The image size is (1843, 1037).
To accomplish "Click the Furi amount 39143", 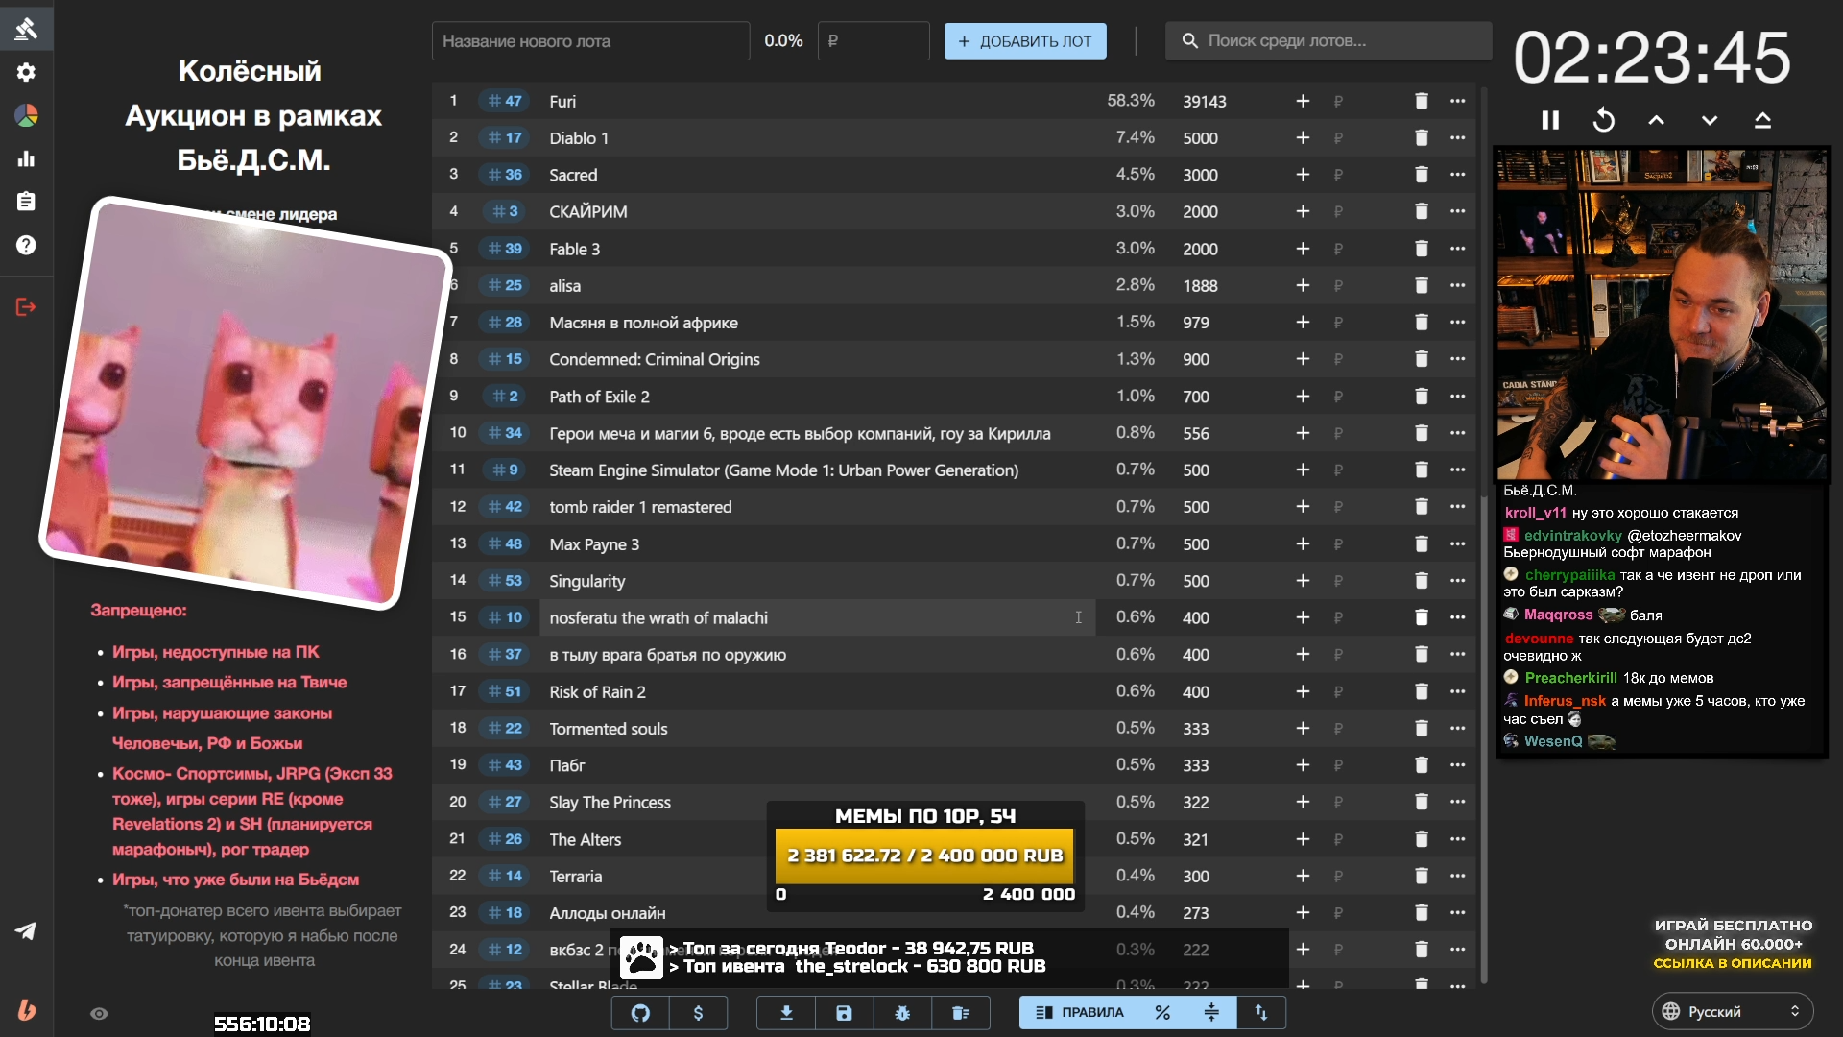I will point(1204,101).
